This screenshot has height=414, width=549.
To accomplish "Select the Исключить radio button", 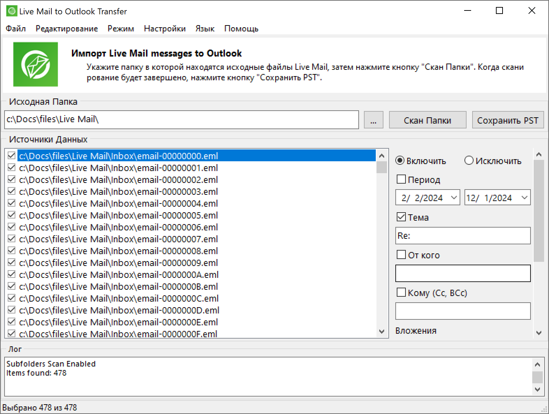I will pyautogui.click(x=469, y=161).
